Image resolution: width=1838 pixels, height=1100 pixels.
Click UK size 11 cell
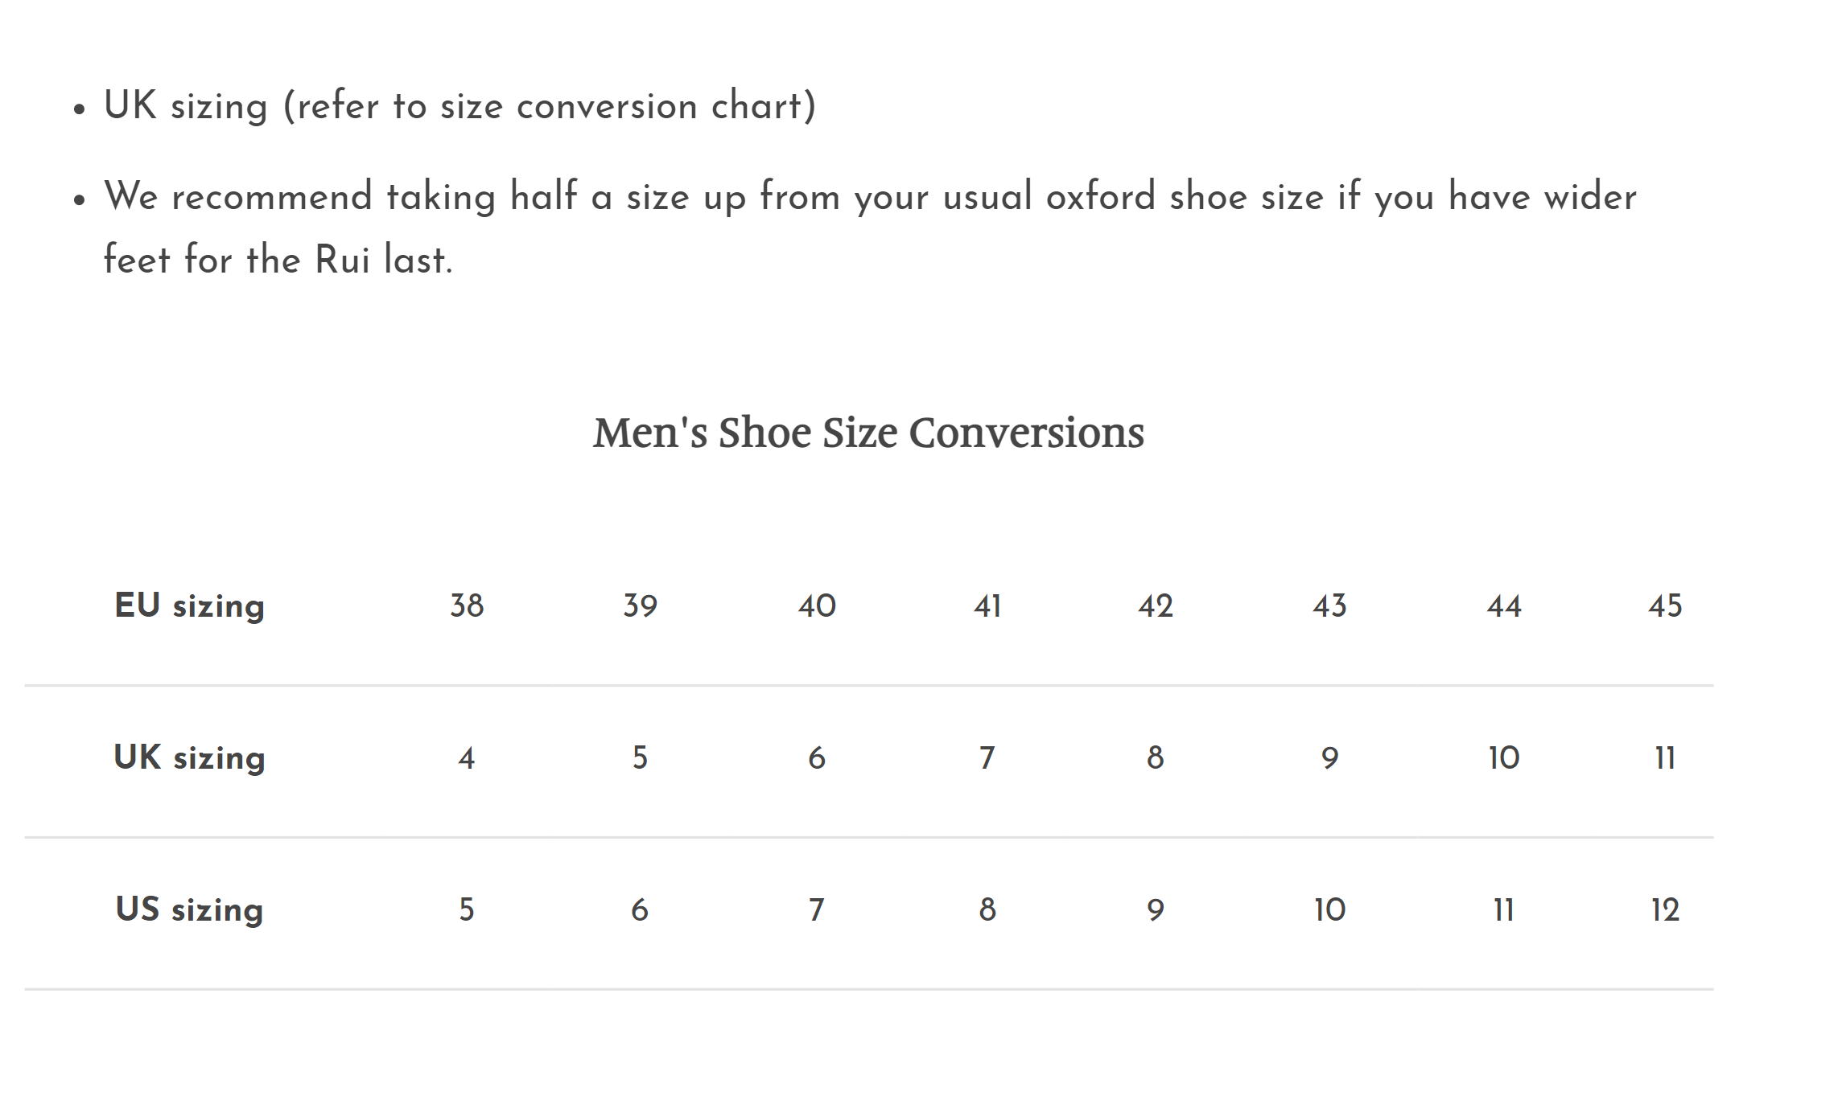coord(1665,757)
